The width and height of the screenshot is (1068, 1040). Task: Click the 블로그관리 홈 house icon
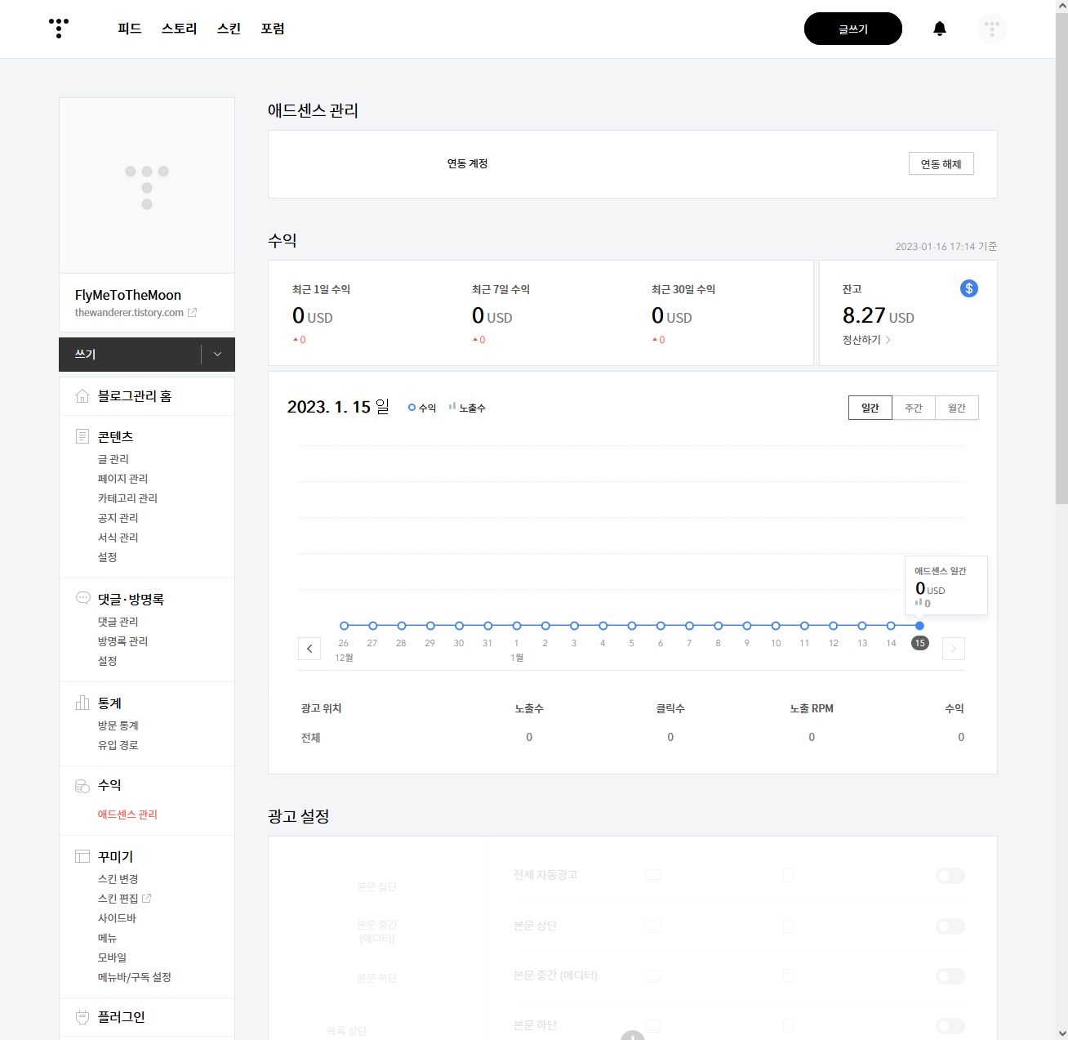click(82, 396)
